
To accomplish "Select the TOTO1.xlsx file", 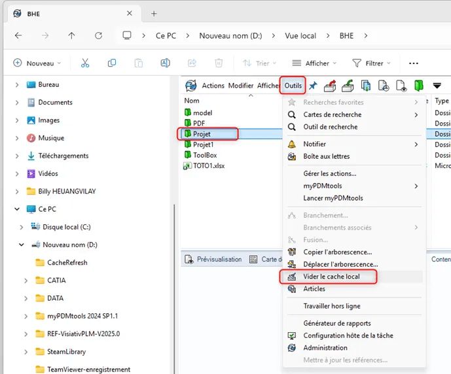I will pyautogui.click(x=208, y=166).
